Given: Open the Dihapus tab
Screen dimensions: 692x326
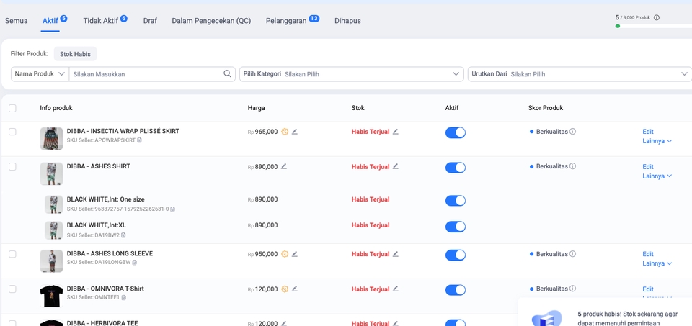Looking at the screenshot, I should coord(347,21).
